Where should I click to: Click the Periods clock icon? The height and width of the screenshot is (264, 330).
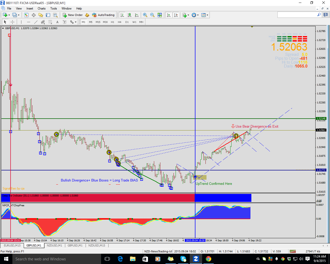[194, 15]
